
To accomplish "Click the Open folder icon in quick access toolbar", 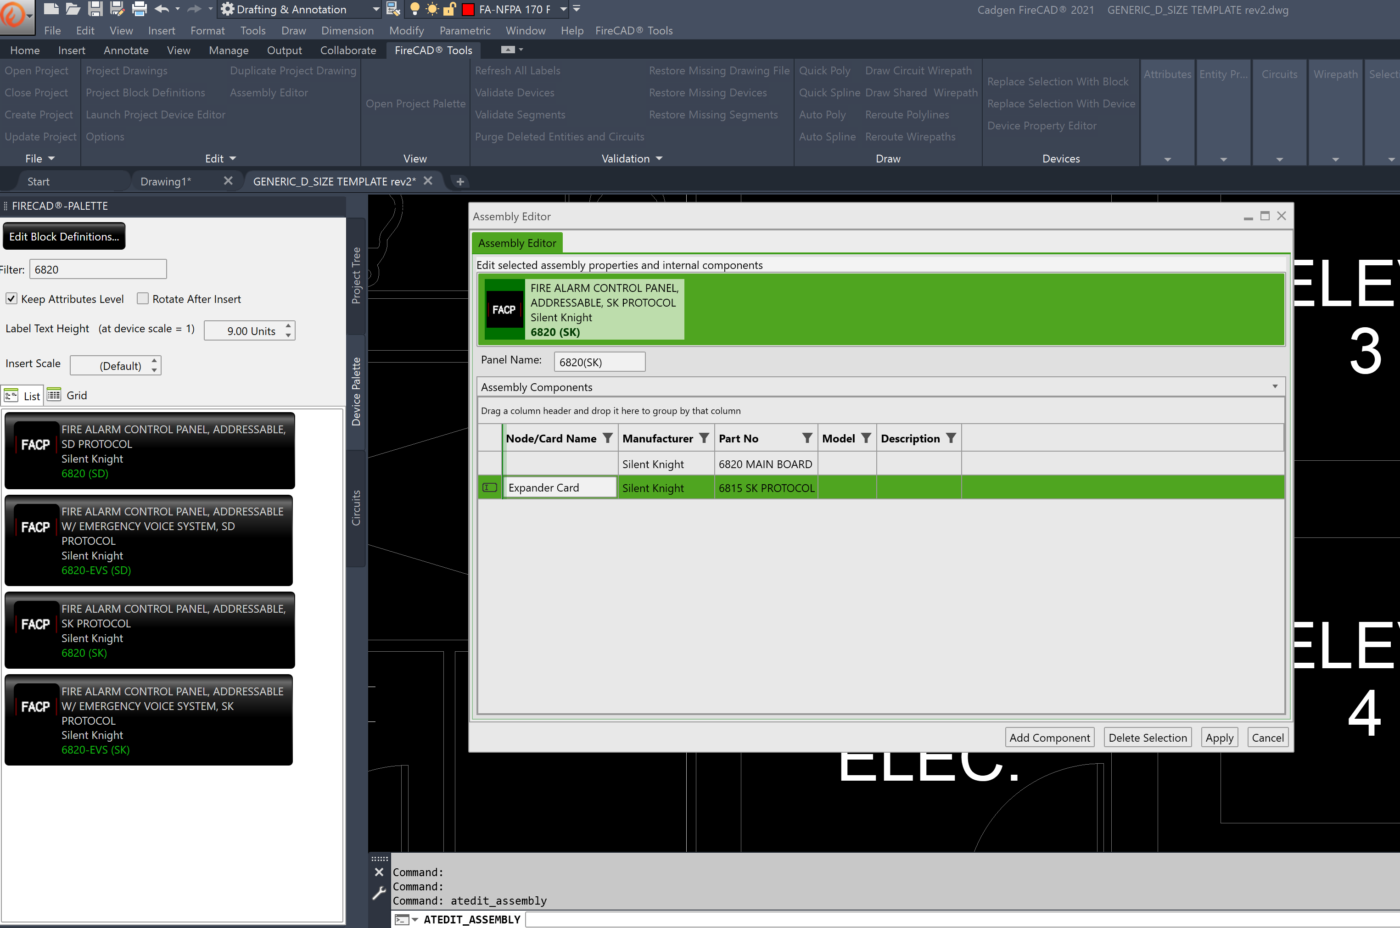I will (73, 9).
